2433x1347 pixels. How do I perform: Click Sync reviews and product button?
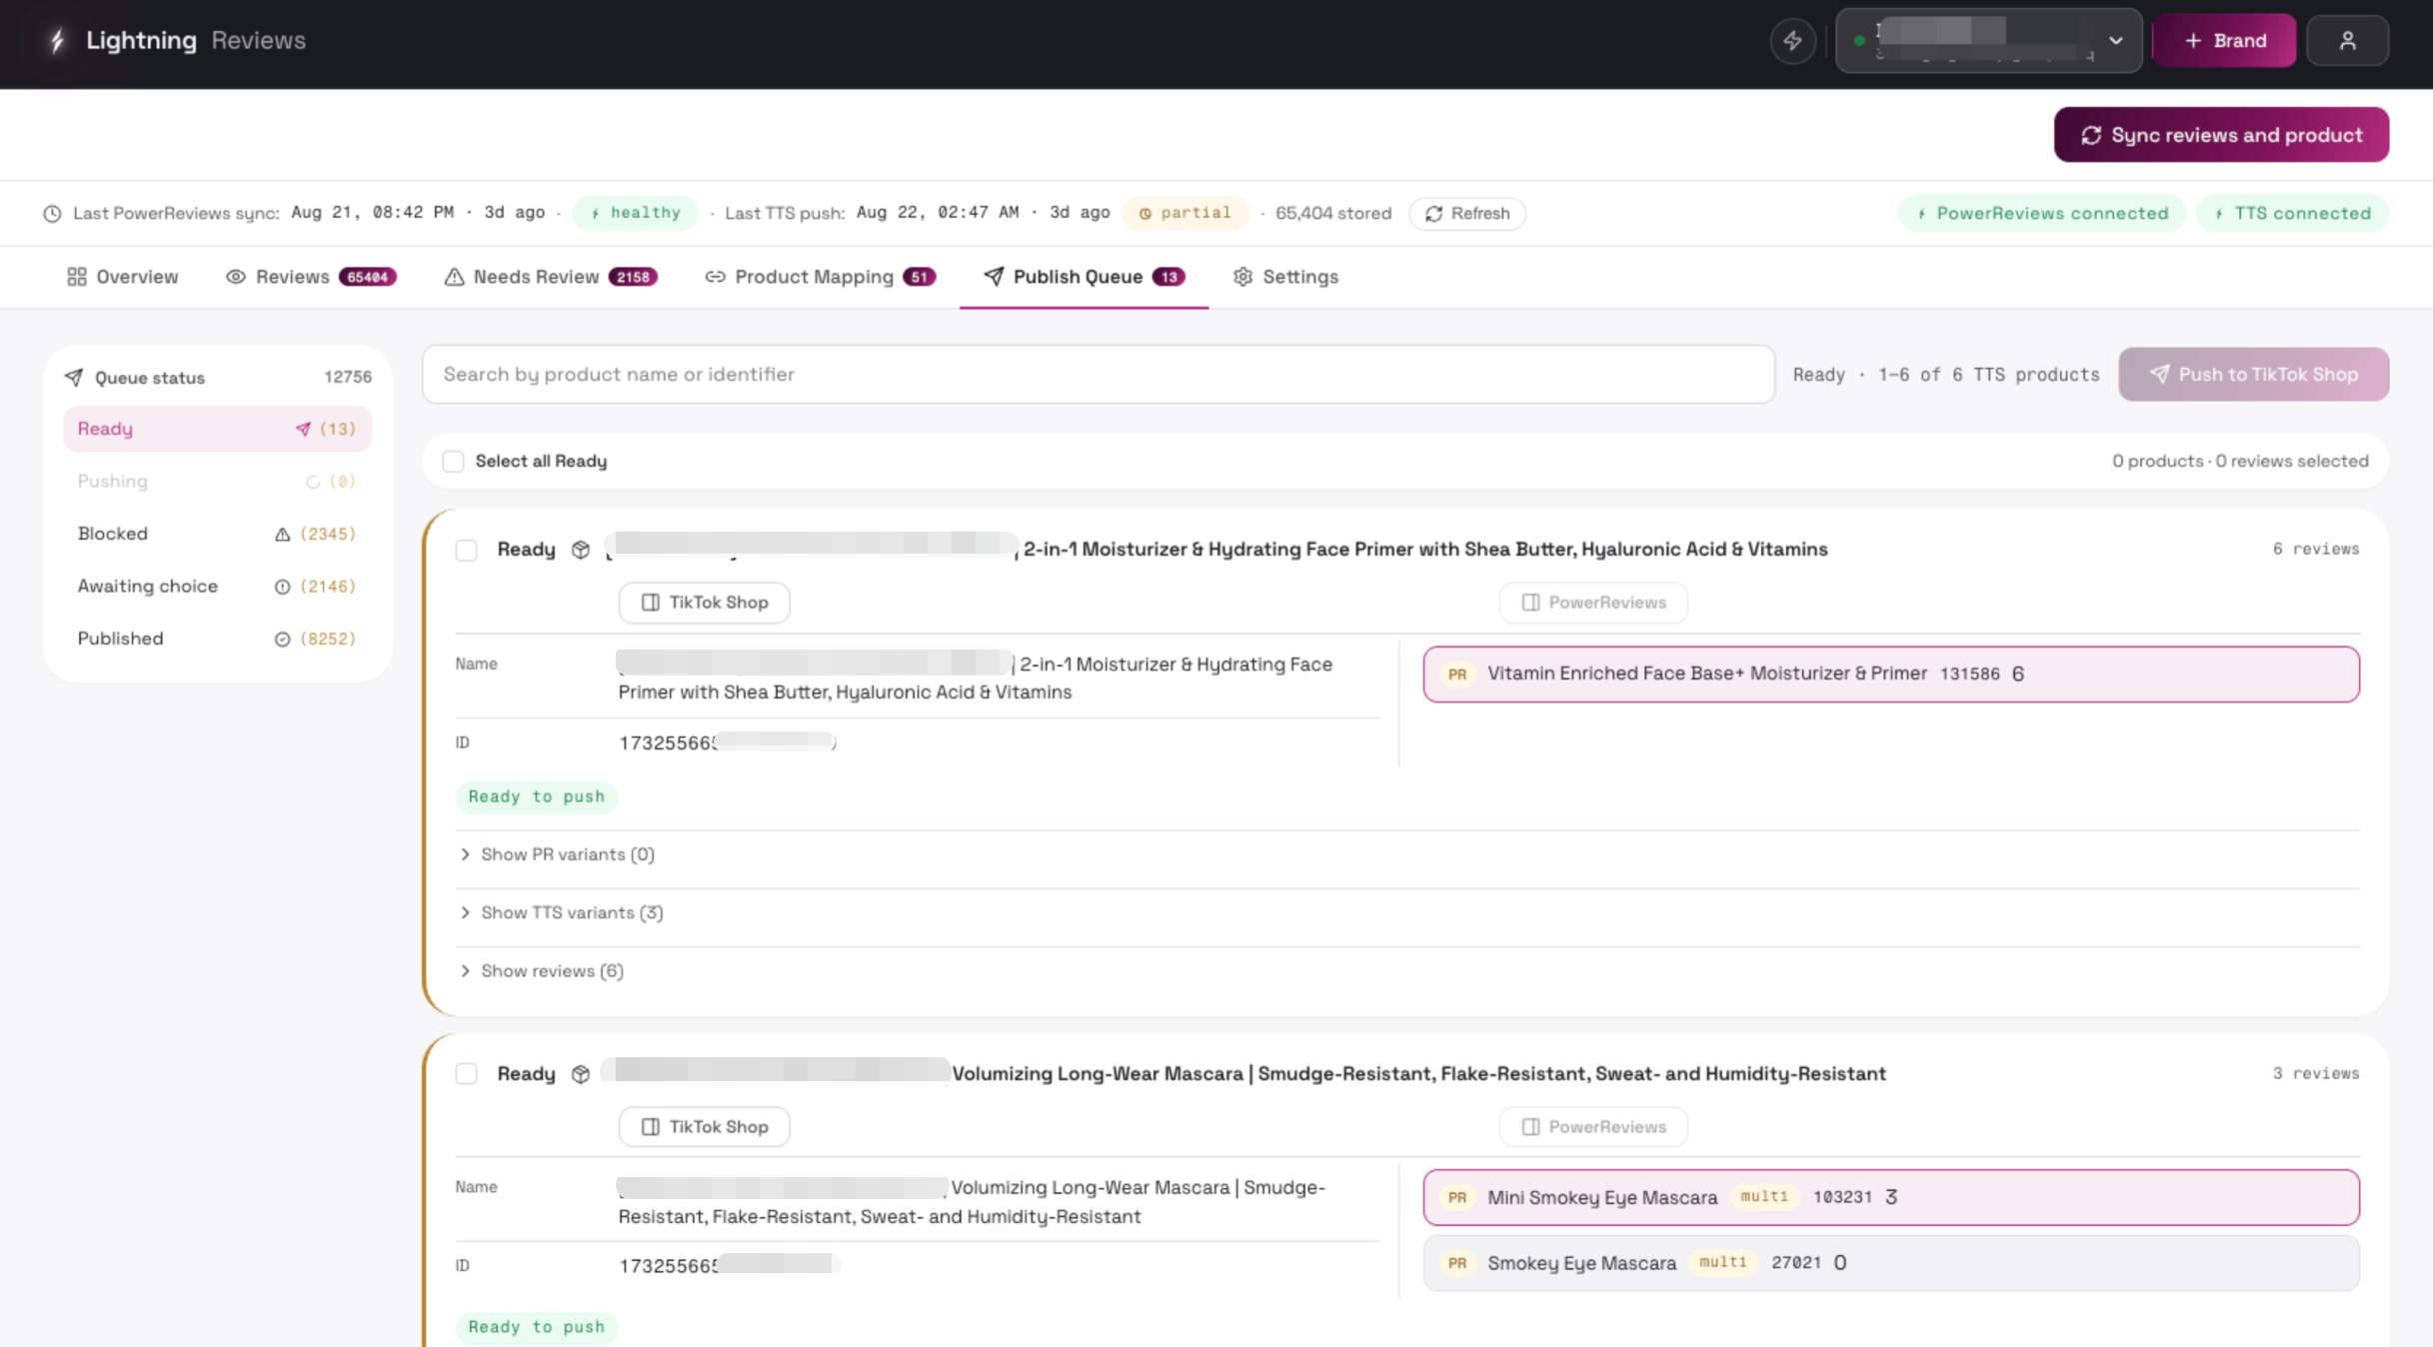(x=2221, y=135)
